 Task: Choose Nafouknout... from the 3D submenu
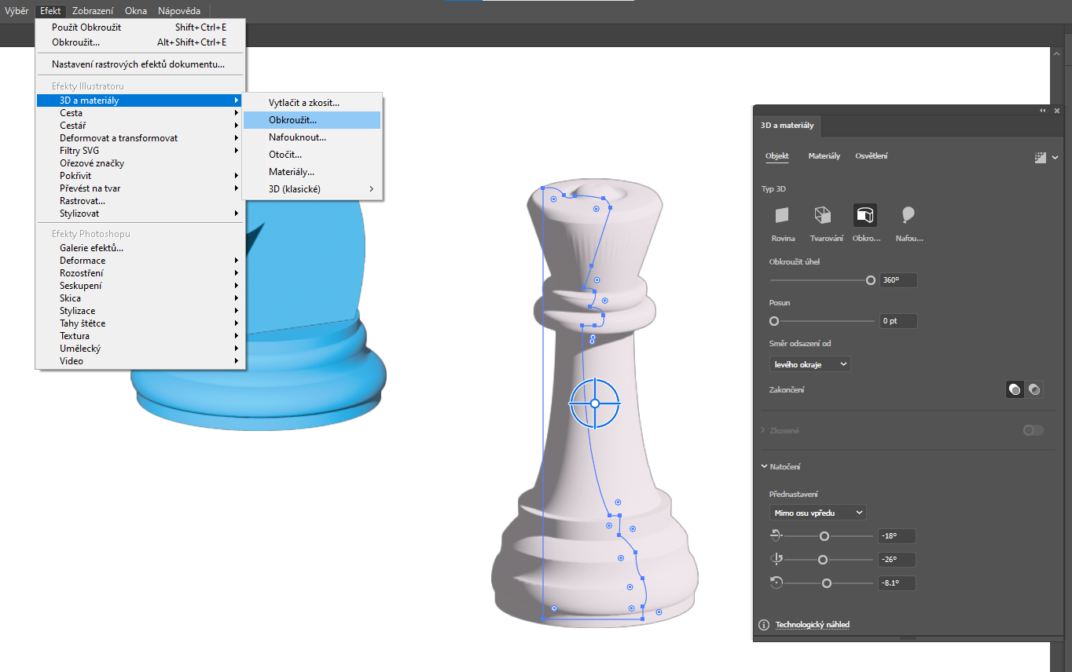pyautogui.click(x=297, y=137)
